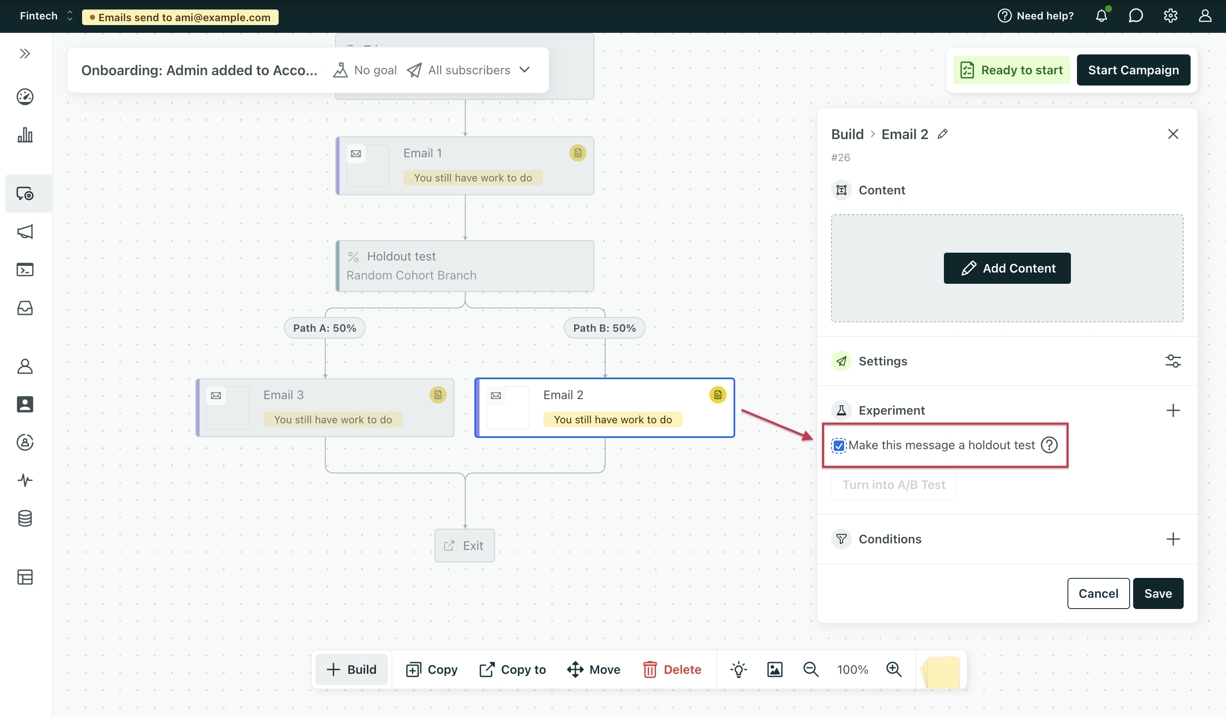
Task: Close the Email 2 panel
Action: tap(1173, 134)
